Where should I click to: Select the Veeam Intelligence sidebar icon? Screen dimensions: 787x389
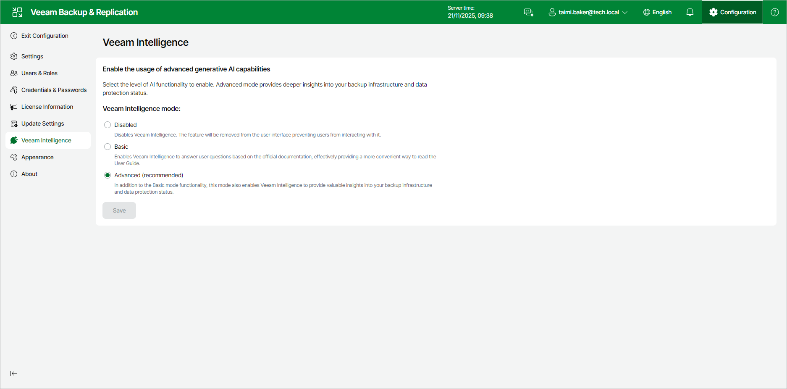pos(14,140)
